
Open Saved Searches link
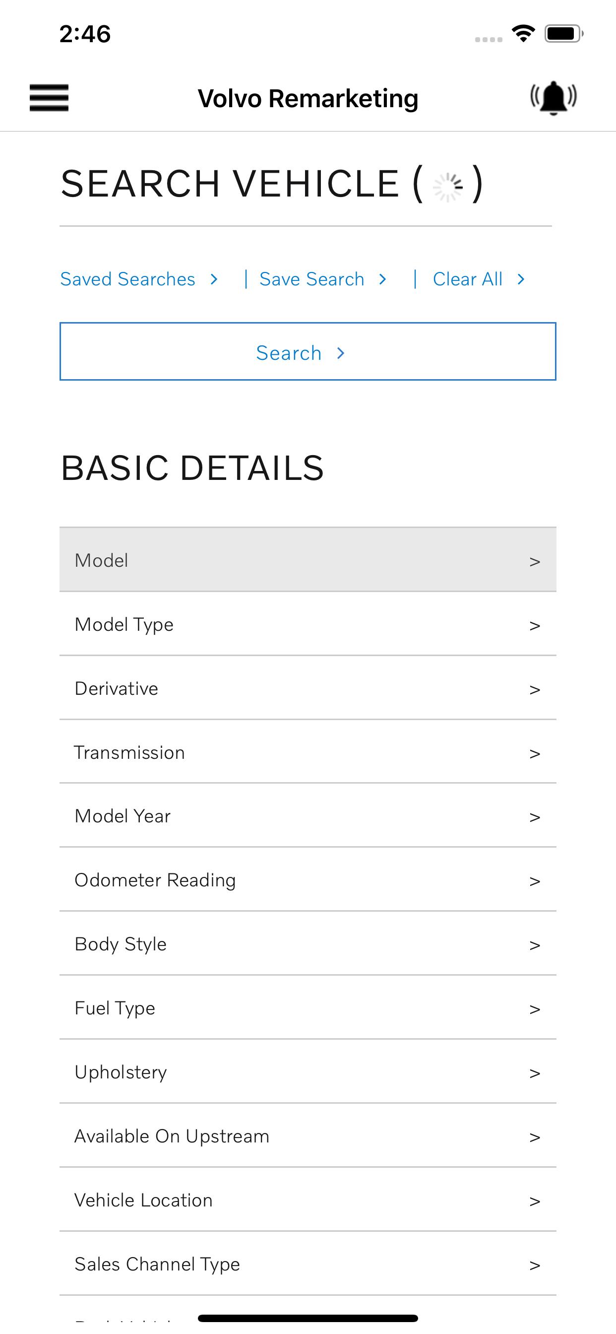(x=128, y=279)
